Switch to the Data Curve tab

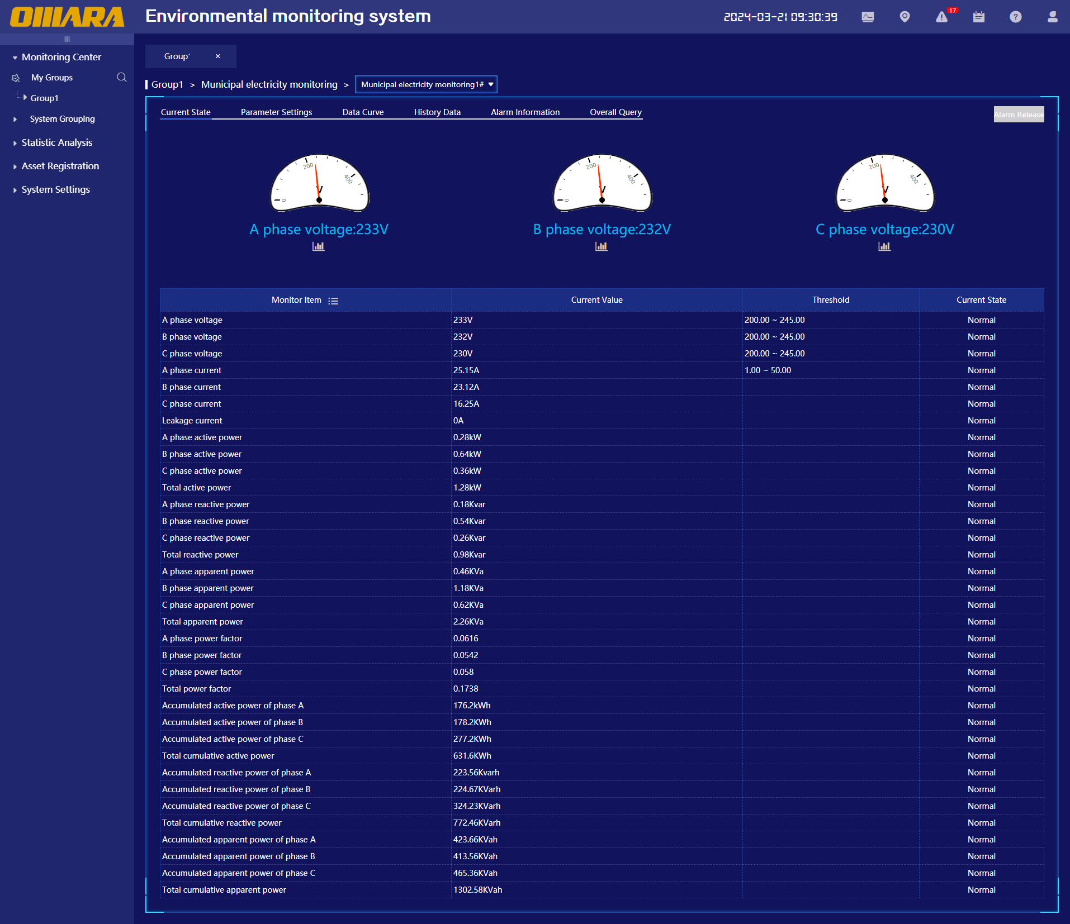[363, 112]
